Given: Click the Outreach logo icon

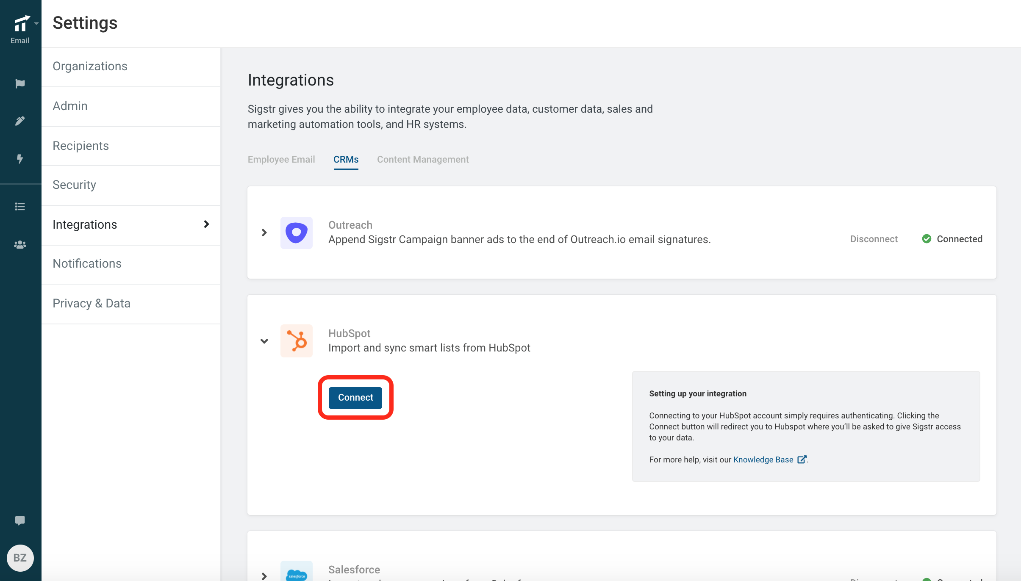Looking at the screenshot, I should coord(297,232).
